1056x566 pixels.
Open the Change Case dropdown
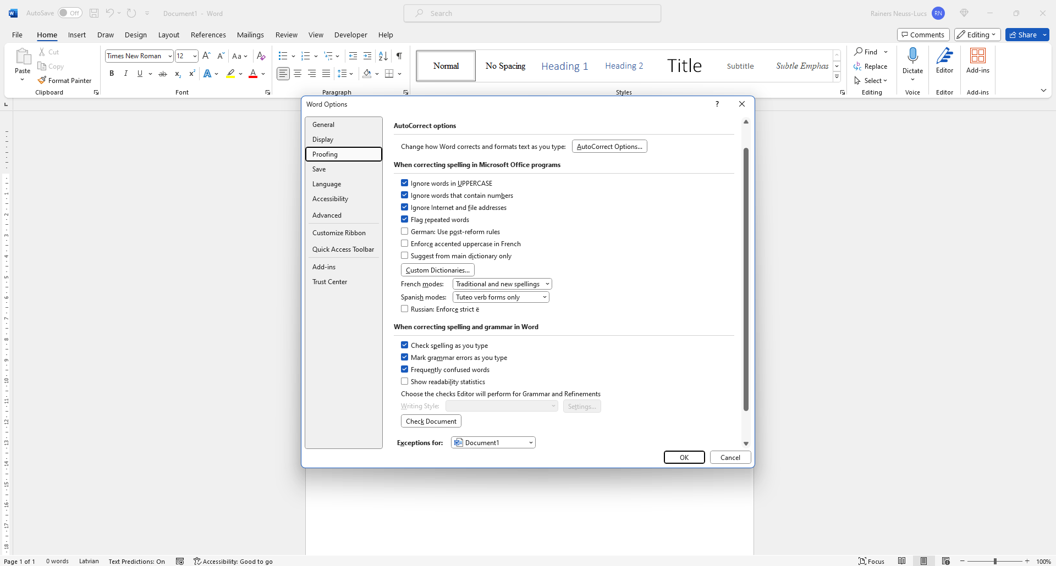tap(240, 56)
